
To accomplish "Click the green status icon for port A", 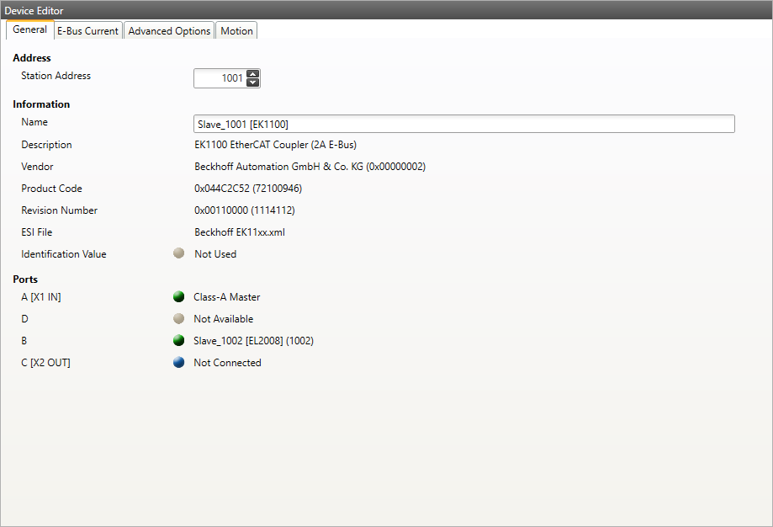I will click(178, 297).
